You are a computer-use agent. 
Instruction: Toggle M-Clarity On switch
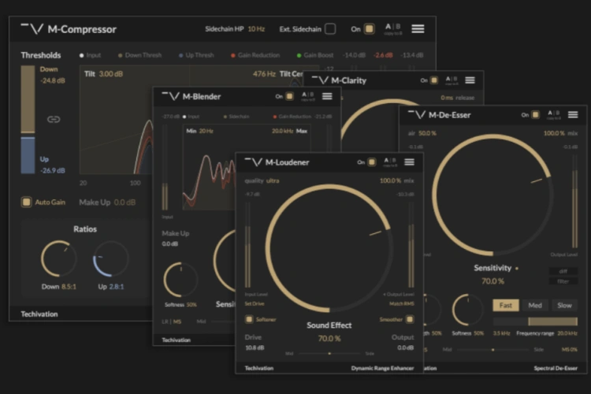tap(434, 80)
